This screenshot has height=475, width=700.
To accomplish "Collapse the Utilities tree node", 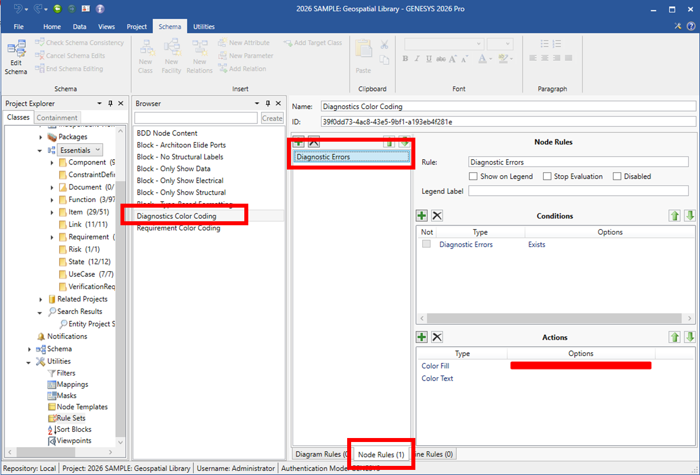I will [28, 362].
